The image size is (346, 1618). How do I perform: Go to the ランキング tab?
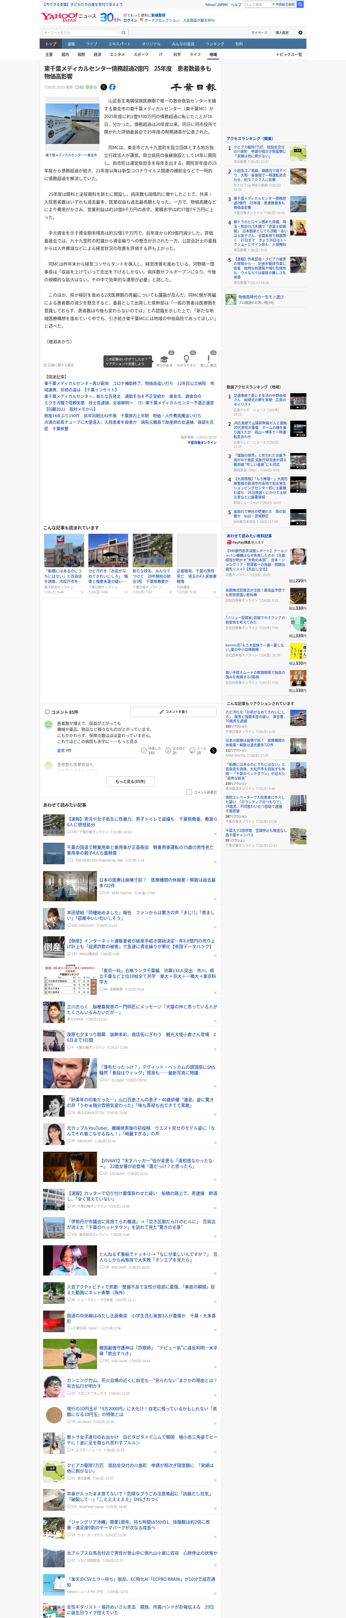click(x=215, y=44)
